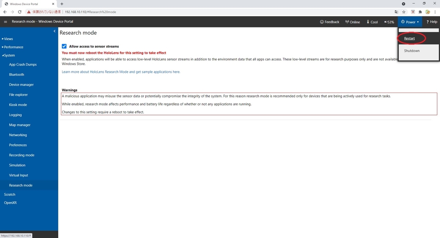Click the 53% battery indicator
440x238 pixels.
pos(389,22)
